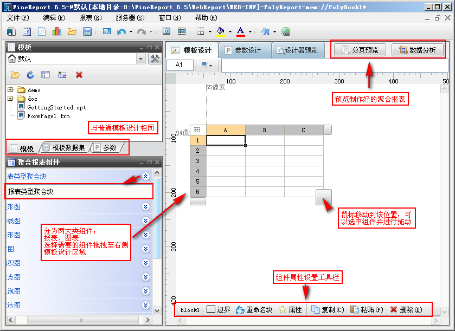Expand the demo folder
This screenshot has width=455, height=331.
pyautogui.click(x=10, y=90)
